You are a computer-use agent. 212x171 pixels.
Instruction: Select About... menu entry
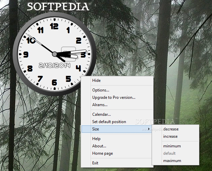coord(117,146)
